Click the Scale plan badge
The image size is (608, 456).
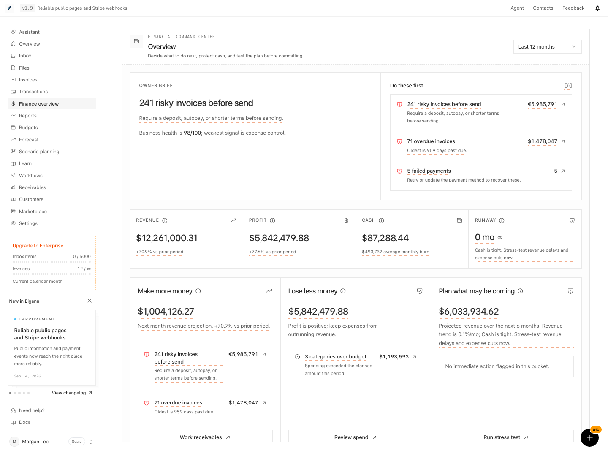77,442
